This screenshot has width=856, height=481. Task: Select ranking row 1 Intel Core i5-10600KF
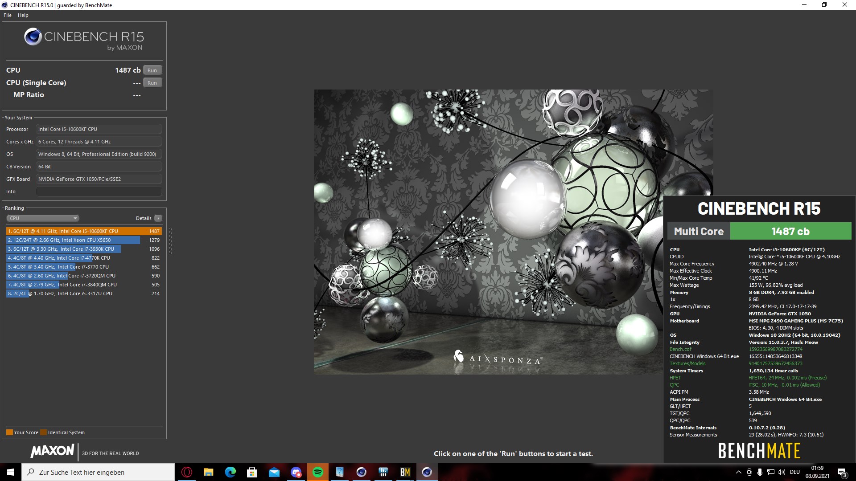[84, 231]
